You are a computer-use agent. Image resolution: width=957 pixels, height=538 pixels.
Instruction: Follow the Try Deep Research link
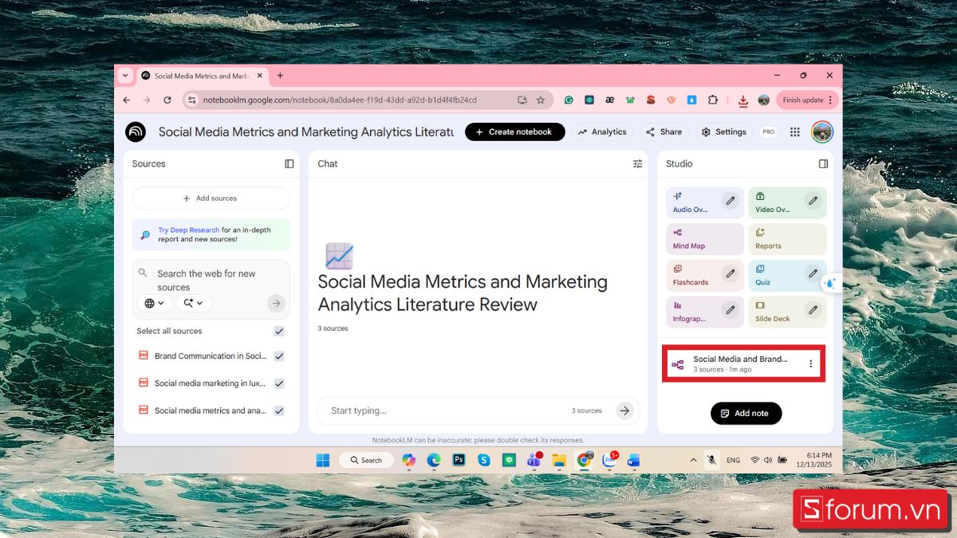[x=188, y=230]
